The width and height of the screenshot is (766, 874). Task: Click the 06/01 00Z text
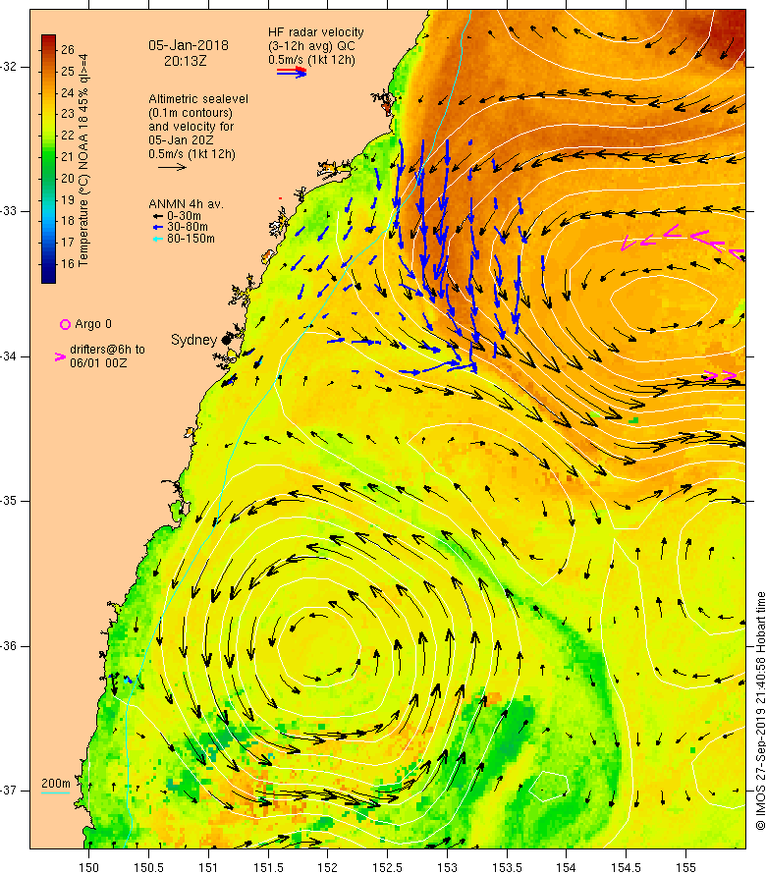(98, 363)
